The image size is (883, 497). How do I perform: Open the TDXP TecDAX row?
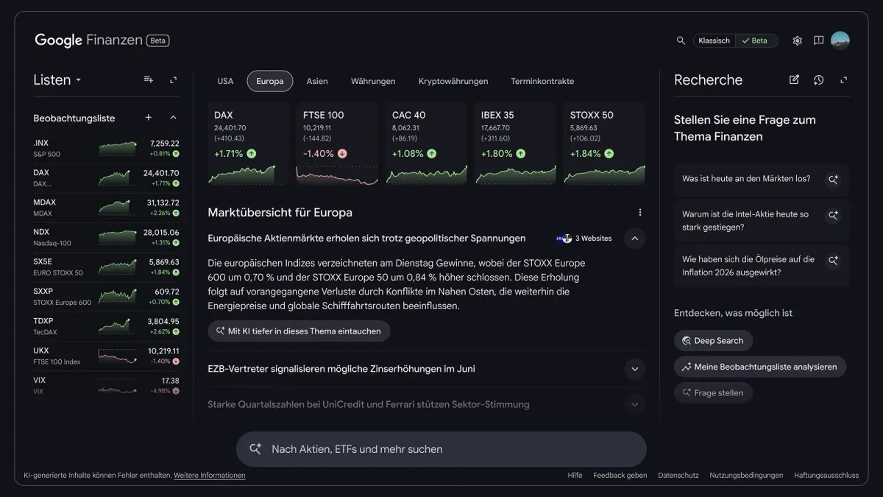pos(106,326)
